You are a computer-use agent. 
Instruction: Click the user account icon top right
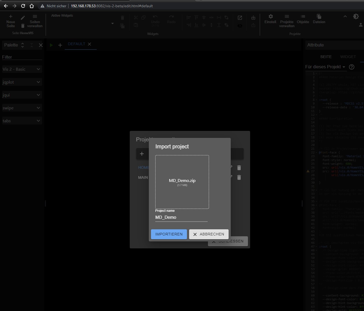pyautogui.click(x=361, y=25)
